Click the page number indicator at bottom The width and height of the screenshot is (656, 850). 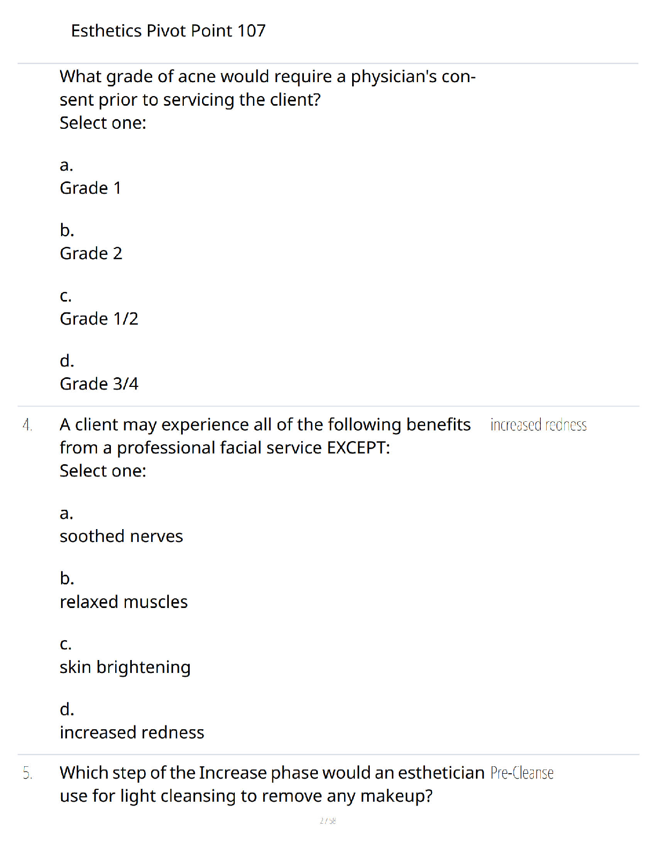pyautogui.click(x=328, y=820)
